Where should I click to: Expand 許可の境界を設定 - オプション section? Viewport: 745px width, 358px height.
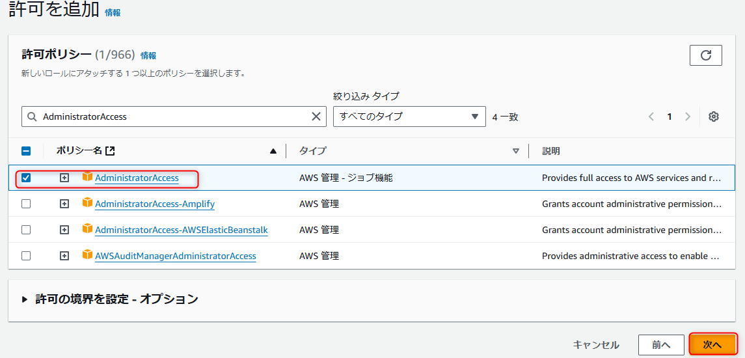coord(110,299)
